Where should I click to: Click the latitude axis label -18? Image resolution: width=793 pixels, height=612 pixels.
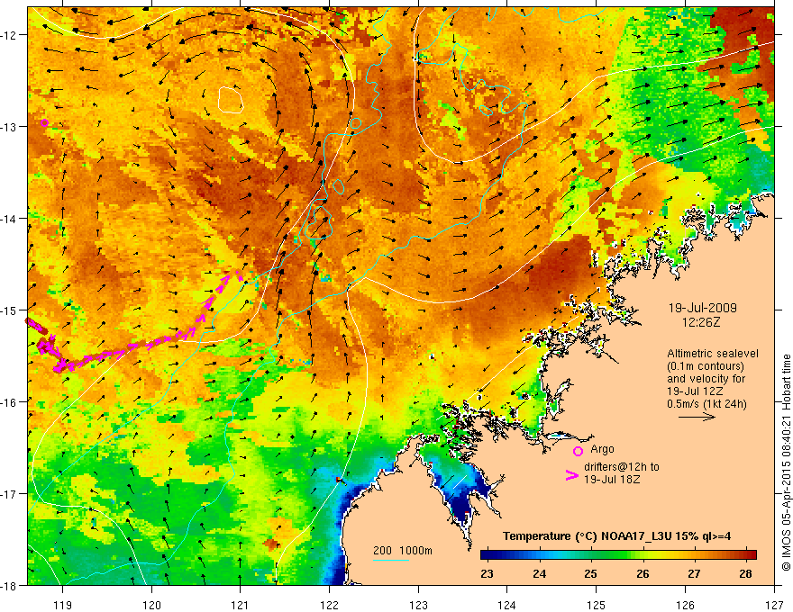pyautogui.click(x=10, y=585)
